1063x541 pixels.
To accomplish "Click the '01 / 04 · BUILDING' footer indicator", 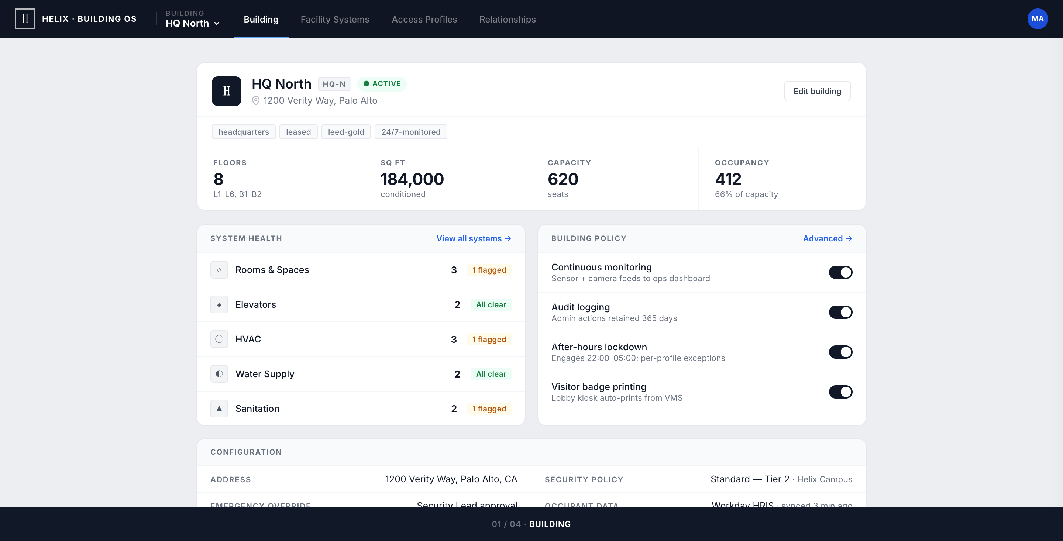I will click(531, 524).
